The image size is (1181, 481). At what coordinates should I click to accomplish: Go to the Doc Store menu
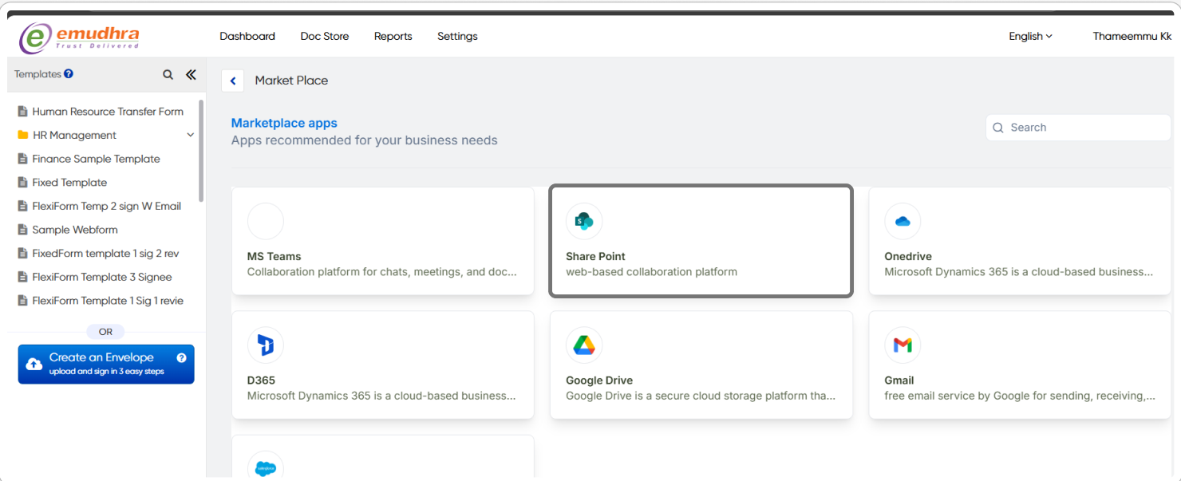(x=325, y=36)
